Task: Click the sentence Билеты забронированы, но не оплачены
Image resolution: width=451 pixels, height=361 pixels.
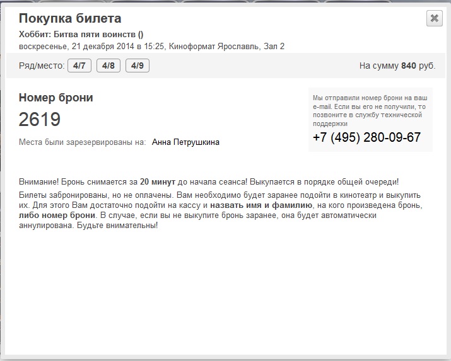Action: pos(97,195)
